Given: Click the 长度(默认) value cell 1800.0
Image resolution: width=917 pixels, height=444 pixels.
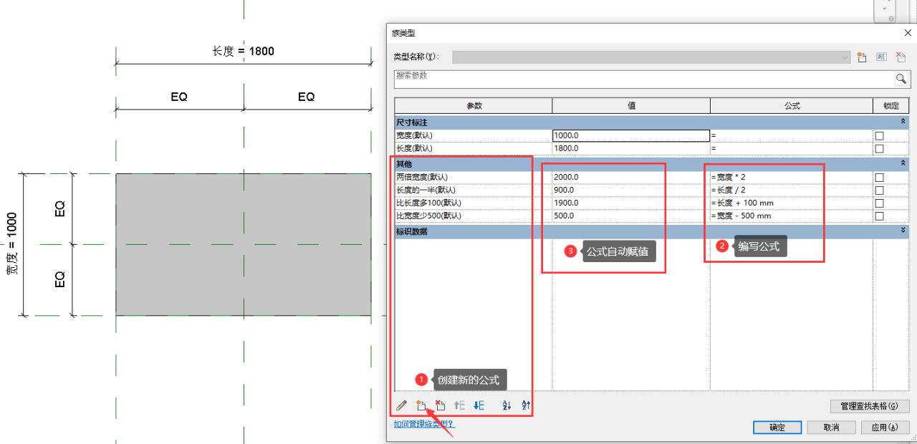Looking at the screenshot, I should tap(631, 148).
